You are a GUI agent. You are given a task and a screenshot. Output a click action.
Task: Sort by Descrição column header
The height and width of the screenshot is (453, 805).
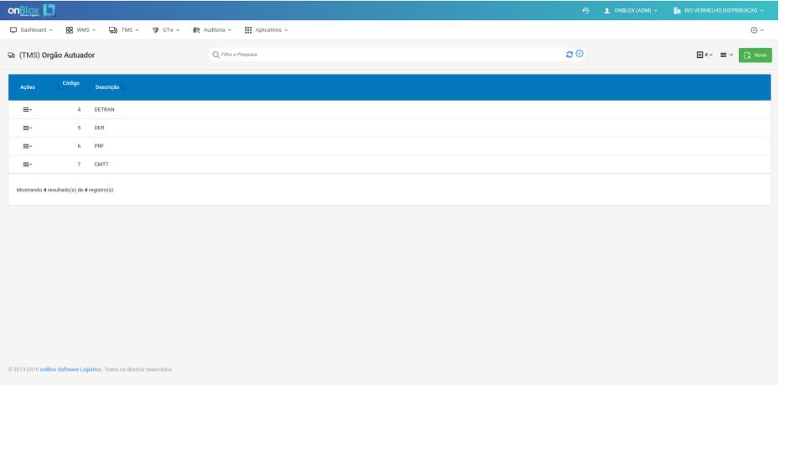click(x=107, y=87)
